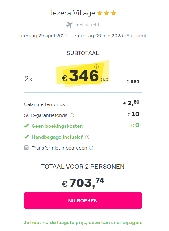The height and width of the screenshot is (231, 169).
Task: Click the lowest price notice text
Action: coord(83,223)
